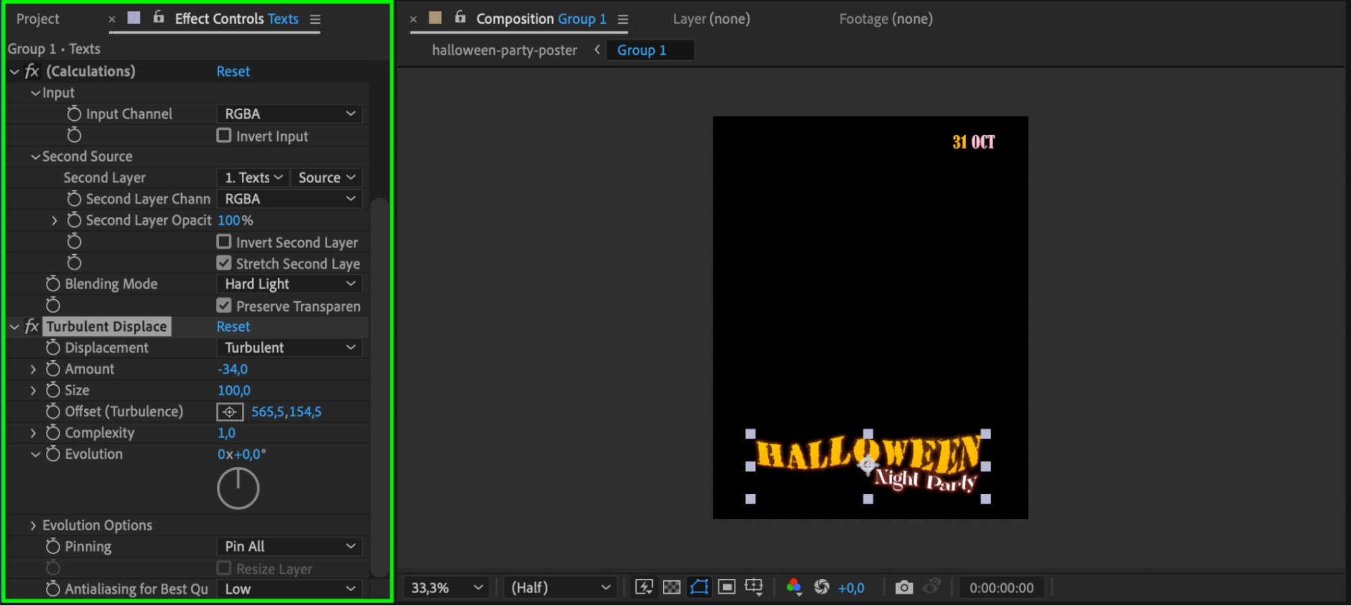Enable the Invert Input checkbox
This screenshot has height=606, width=1351.
(224, 136)
